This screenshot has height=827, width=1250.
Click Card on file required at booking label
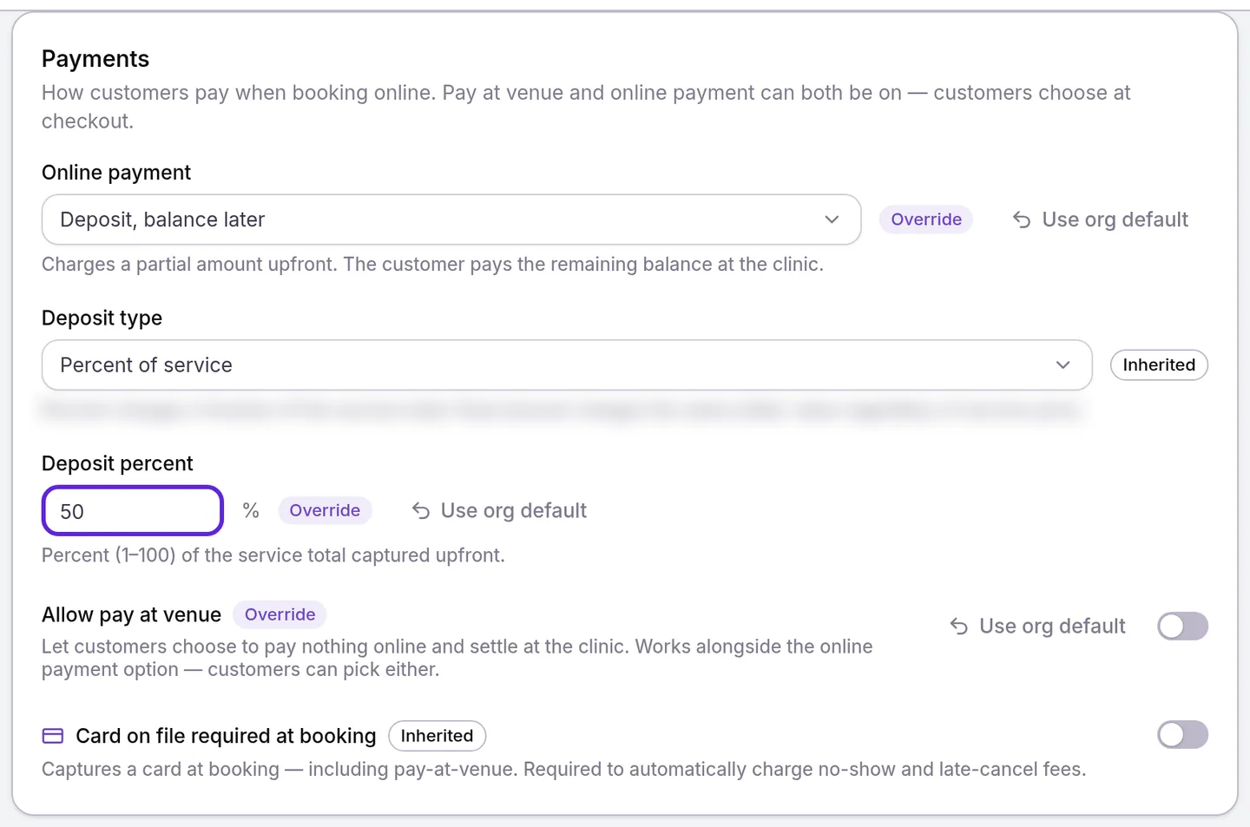[226, 736]
